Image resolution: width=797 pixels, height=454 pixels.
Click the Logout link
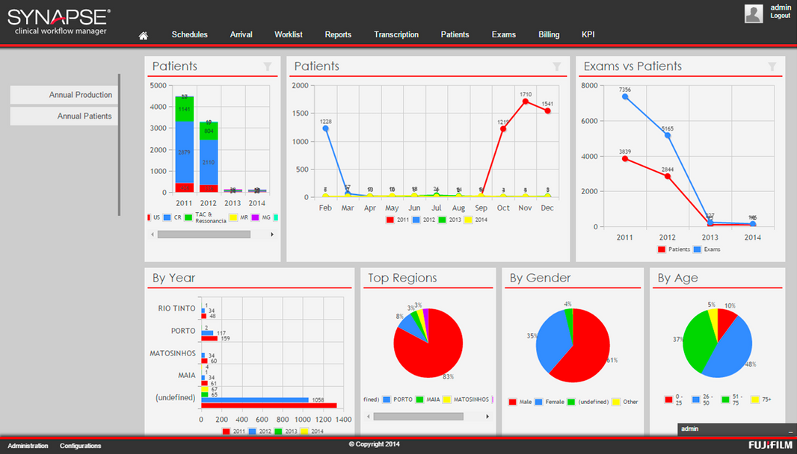click(x=780, y=16)
